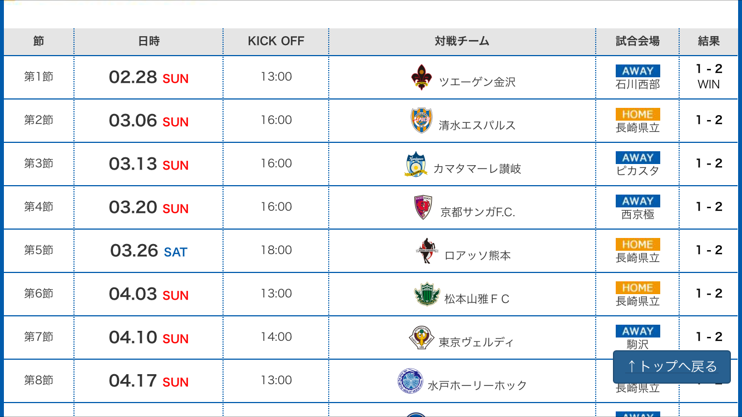
Task: Click the 対戦チーム column header
Action: pos(462,41)
